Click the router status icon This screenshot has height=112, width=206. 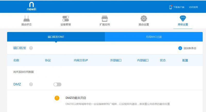[27, 19]
